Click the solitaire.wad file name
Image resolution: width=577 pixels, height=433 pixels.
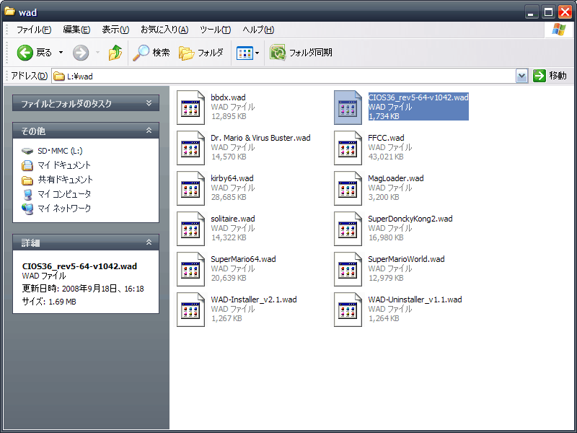233,219
